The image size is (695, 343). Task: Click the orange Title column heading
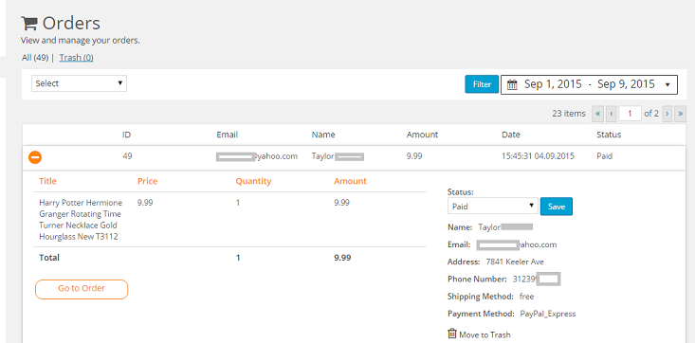[x=47, y=181]
